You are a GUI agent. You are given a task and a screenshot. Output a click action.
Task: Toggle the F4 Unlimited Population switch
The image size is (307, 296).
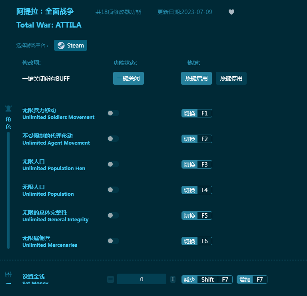coord(113,190)
